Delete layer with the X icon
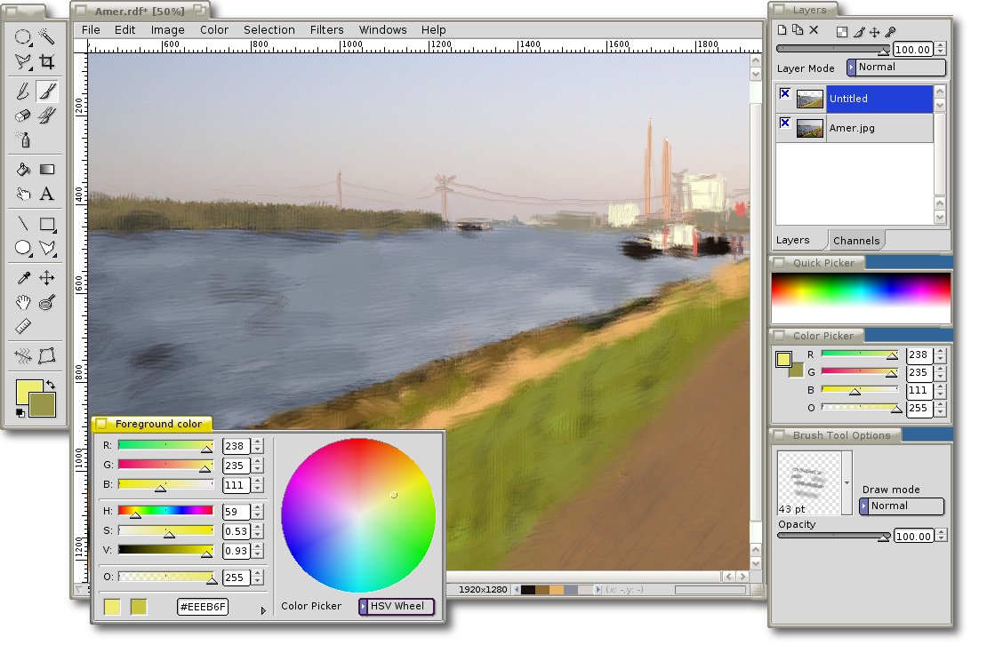 (814, 29)
